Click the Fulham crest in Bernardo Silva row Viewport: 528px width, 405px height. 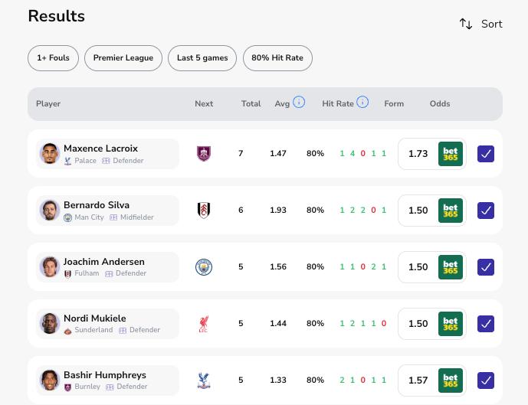(x=204, y=211)
